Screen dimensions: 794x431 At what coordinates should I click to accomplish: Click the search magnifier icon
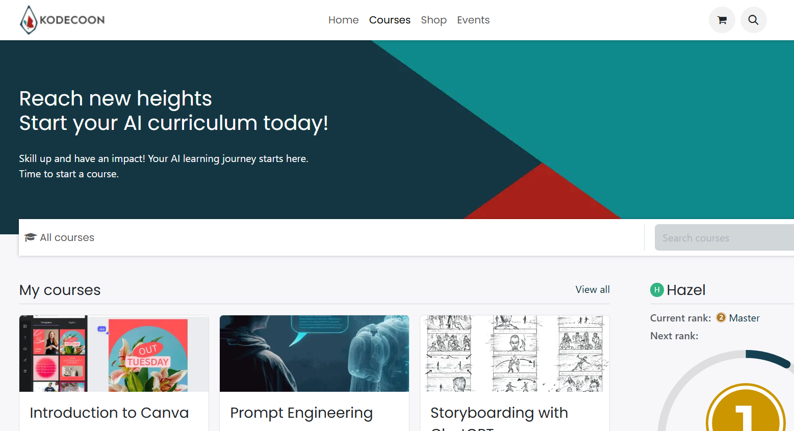coord(753,20)
